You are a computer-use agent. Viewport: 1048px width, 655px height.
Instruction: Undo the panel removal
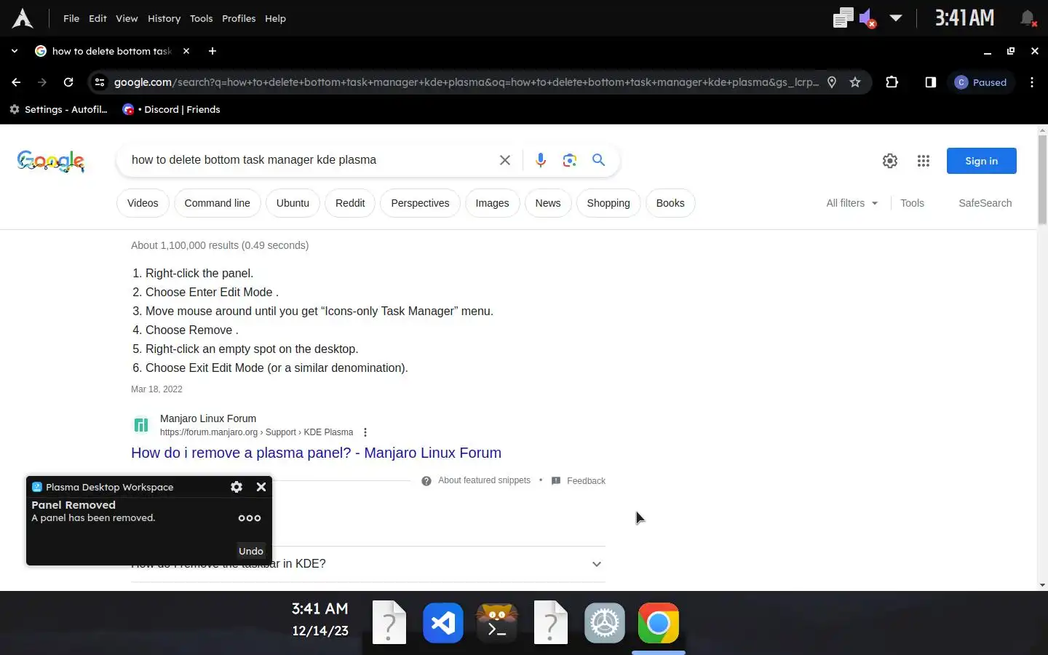tap(251, 551)
